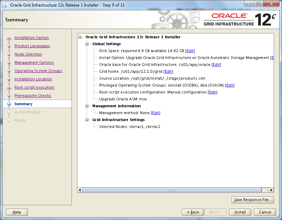Edit Privileged Operating System Groups
Screen dimensions: 282x220
click(x=230, y=85)
